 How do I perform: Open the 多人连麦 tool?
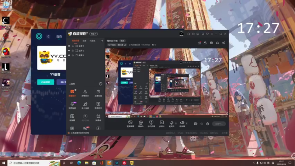click(x=85, y=106)
